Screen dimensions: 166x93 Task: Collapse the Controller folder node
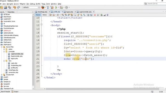[4, 51]
